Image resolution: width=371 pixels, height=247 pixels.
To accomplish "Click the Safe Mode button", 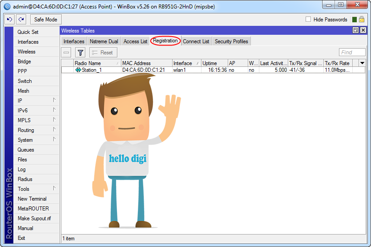I will click(x=46, y=20).
